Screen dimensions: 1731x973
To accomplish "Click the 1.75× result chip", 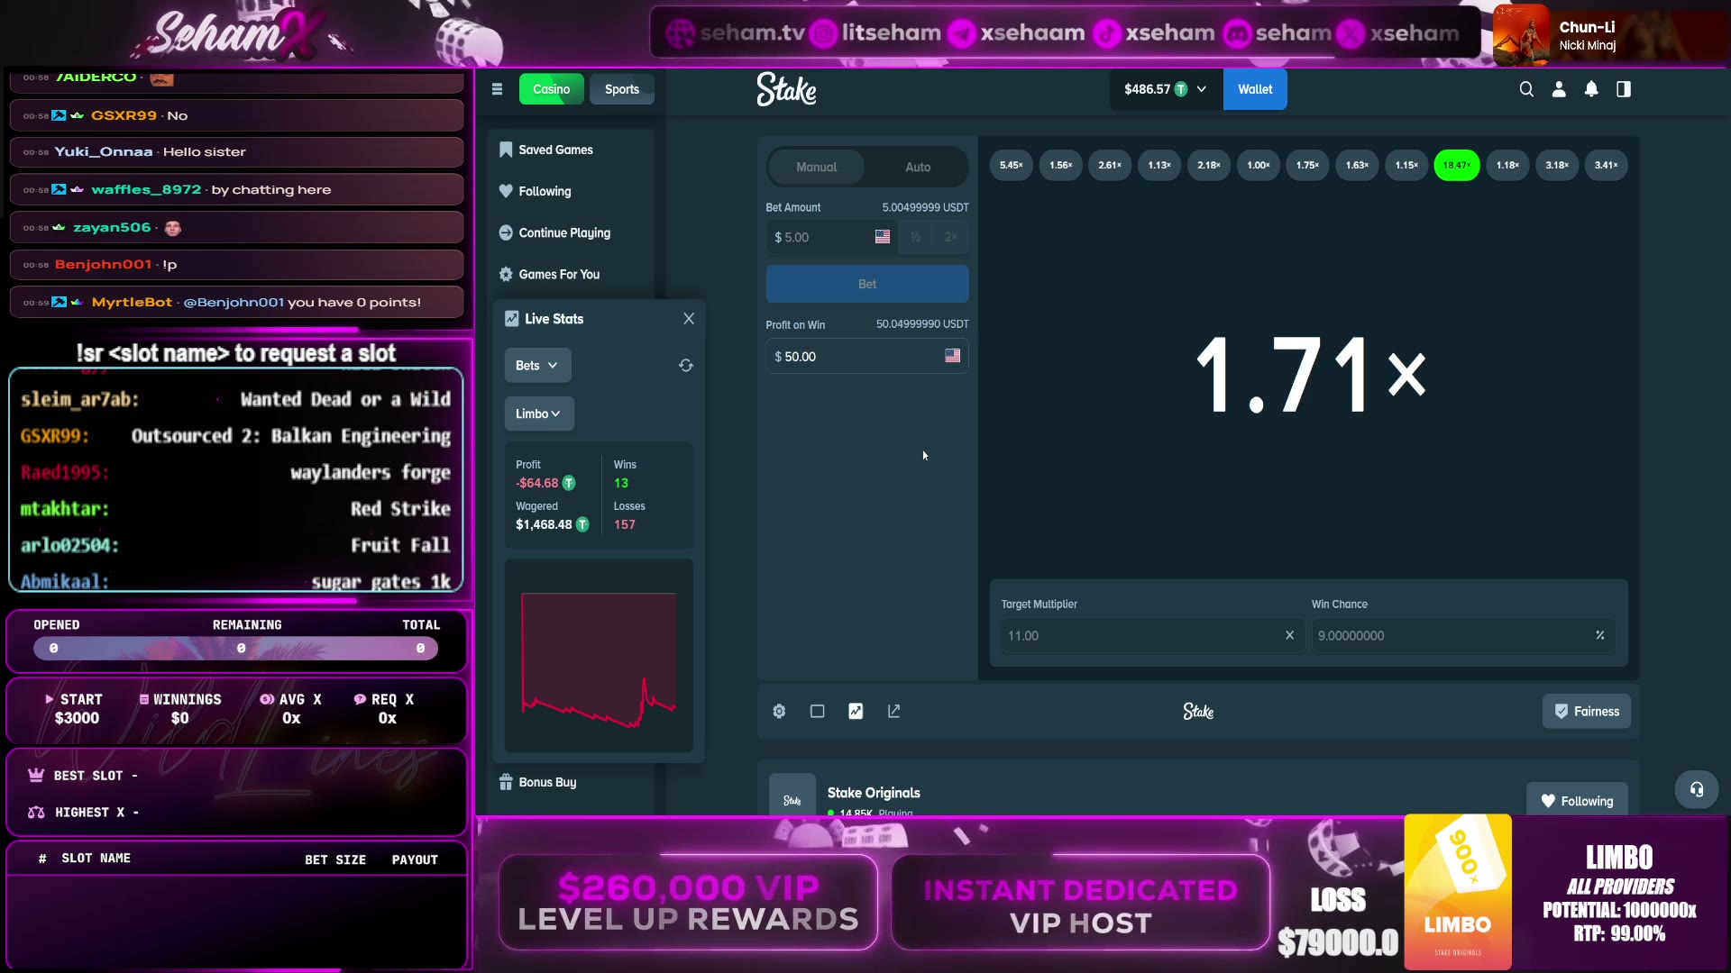I will click(x=1308, y=165).
